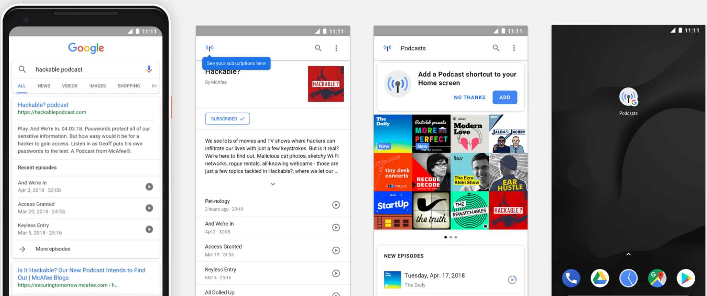This screenshot has height=296, width=707.
Task: Tap The Daily thumbnail under New Episodes
Action: pos(393,280)
